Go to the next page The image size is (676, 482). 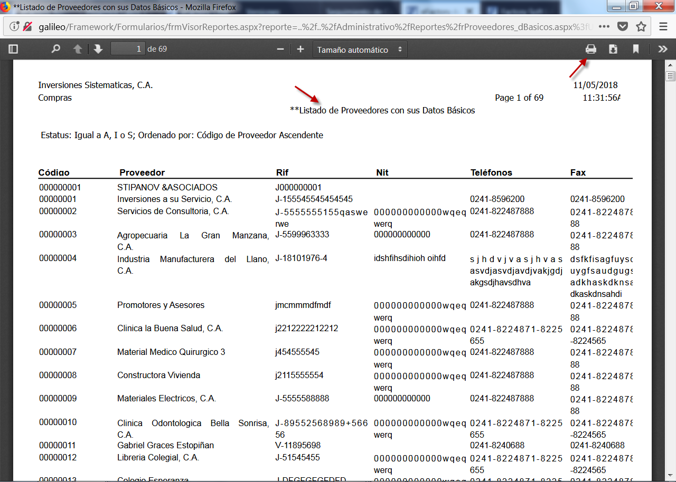(98, 49)
